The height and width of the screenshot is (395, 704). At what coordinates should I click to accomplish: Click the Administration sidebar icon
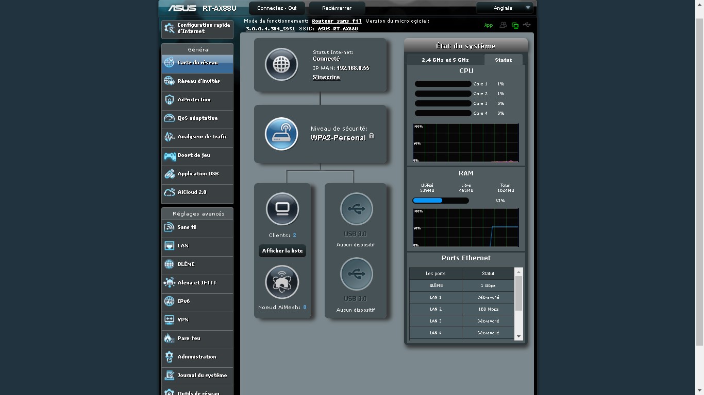point(169,357)
